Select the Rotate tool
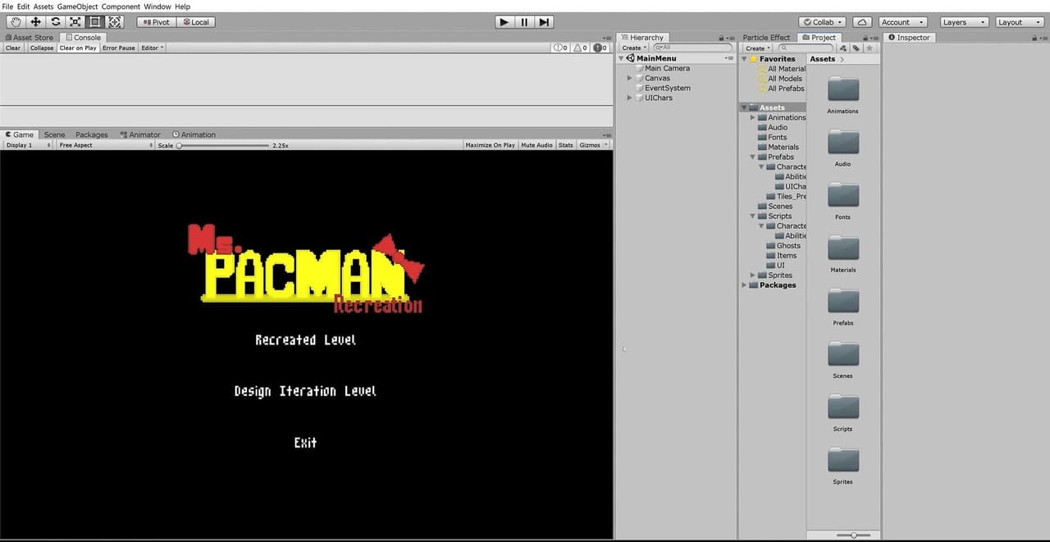Image resolution: width=1050 pixels, height=542 pixels. pyautogui.click(x=55, y=22)
